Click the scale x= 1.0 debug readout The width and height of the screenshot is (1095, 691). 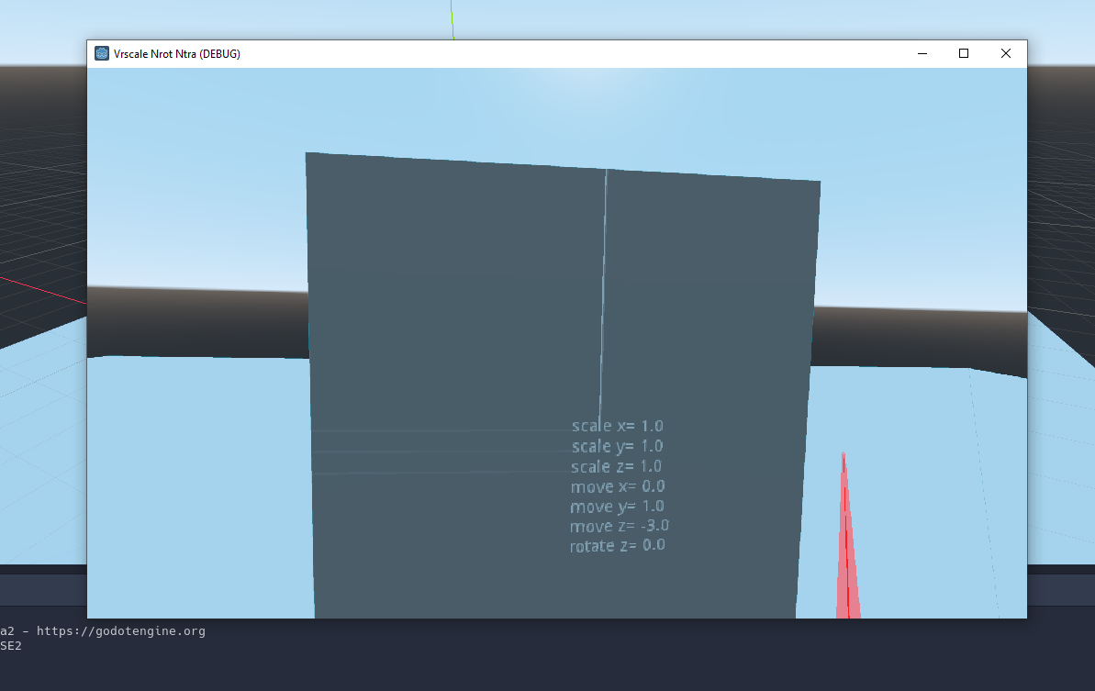616,426
